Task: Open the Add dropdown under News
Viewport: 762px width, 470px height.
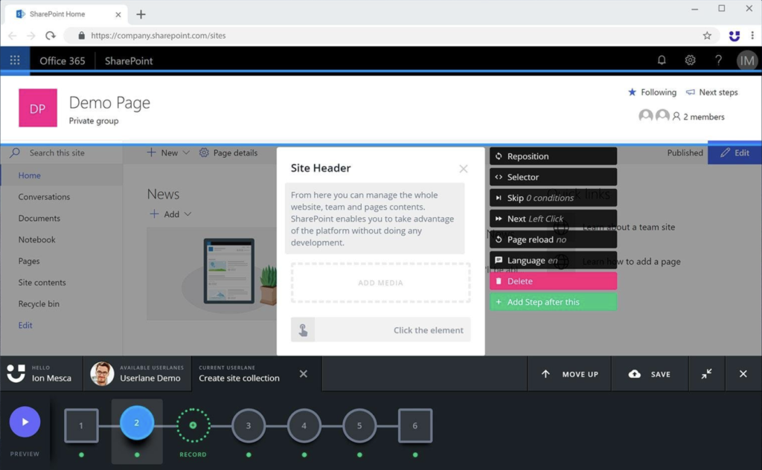Action: (170, 213)
